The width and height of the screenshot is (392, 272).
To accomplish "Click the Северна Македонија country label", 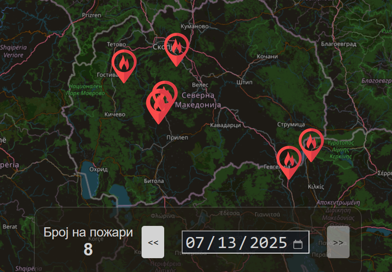I will (198, 100).
